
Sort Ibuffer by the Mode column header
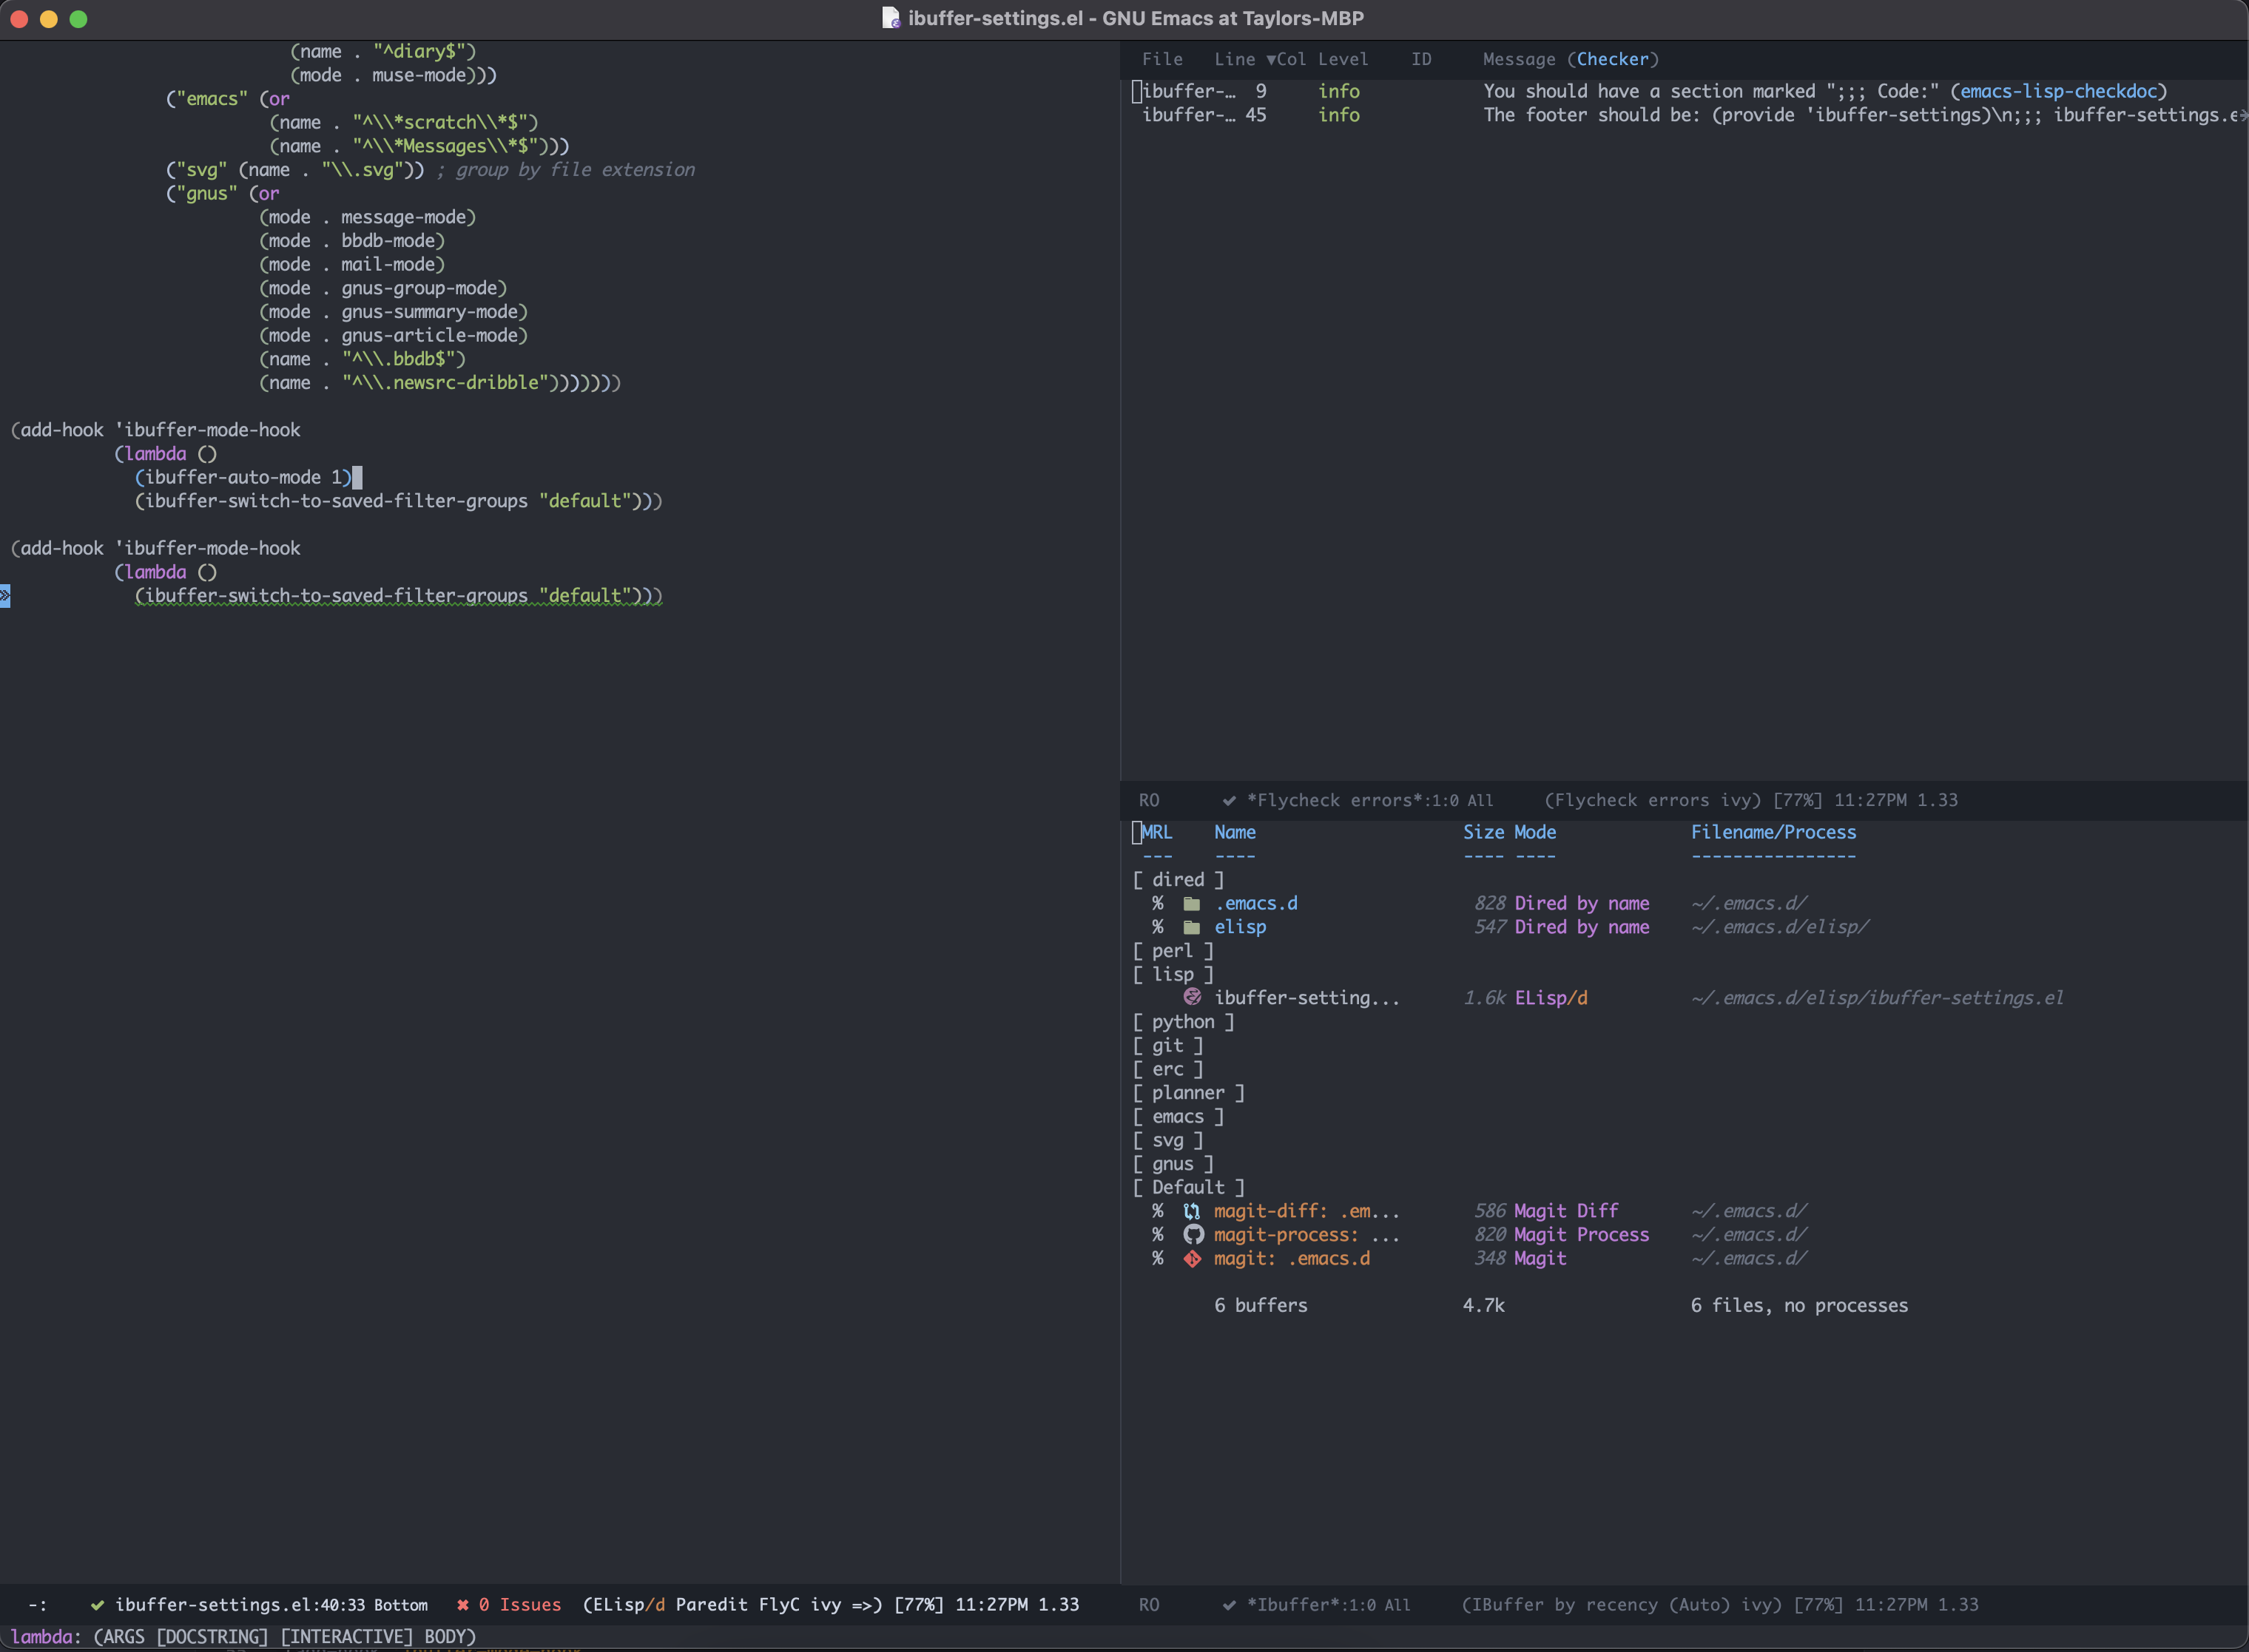point(1534,832)
